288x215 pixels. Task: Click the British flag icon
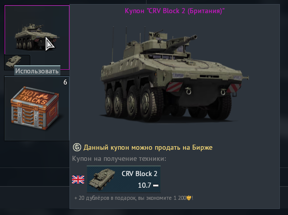78,180
